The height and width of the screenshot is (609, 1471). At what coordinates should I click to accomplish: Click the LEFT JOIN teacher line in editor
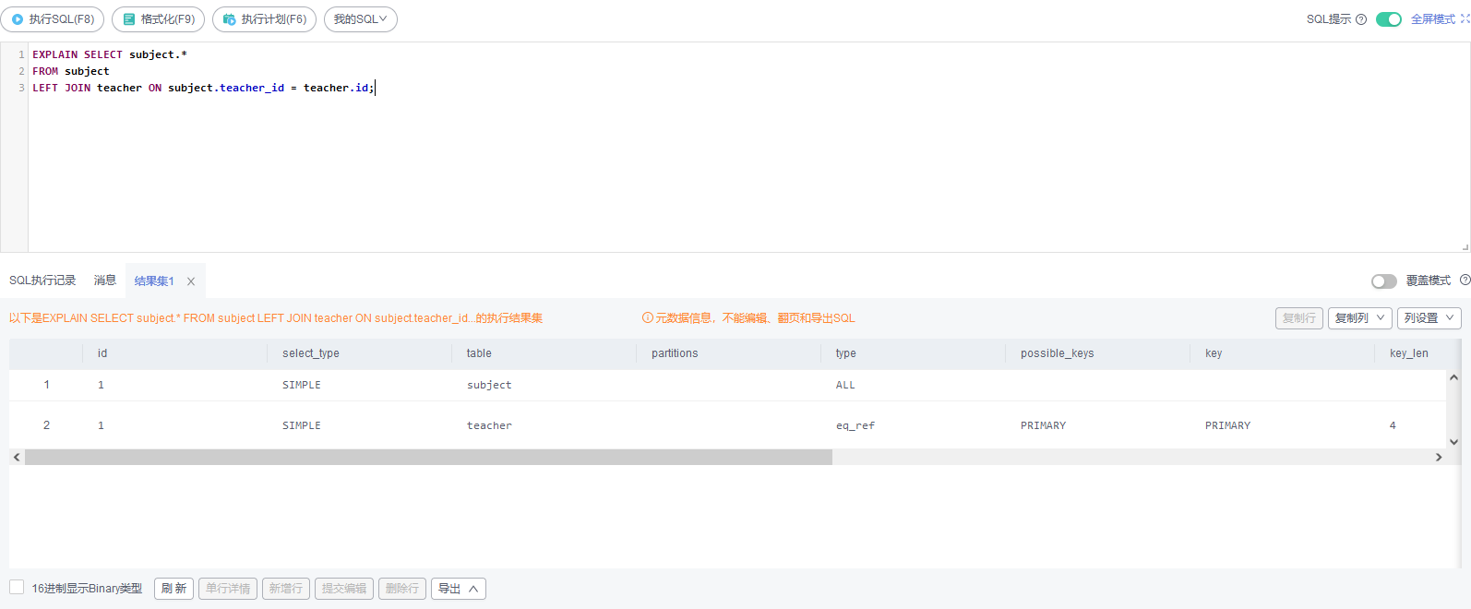(x=203, y=88)
